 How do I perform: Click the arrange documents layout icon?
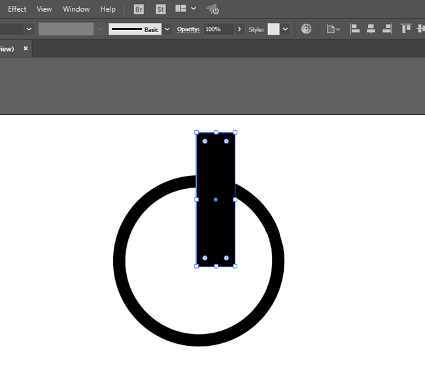181,9
